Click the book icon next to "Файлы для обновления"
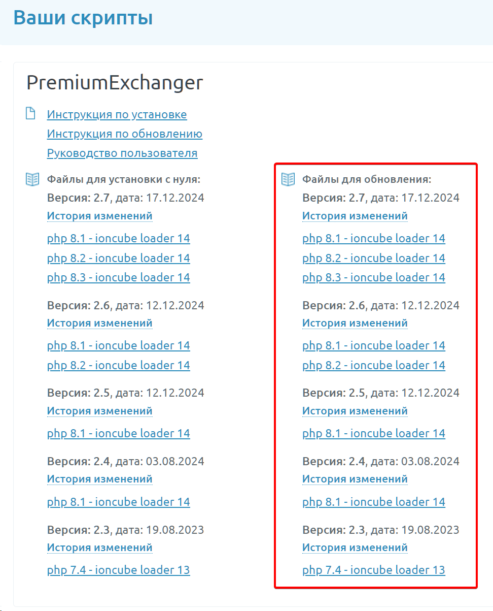The height and width of the screenshot is (611, 493). coord(288,179)
